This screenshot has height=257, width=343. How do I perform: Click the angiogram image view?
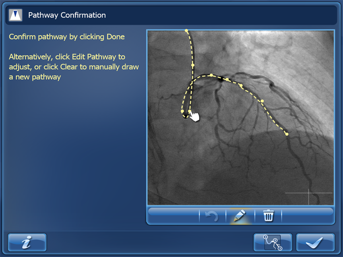pyautogui.click(x=240, y=118)
